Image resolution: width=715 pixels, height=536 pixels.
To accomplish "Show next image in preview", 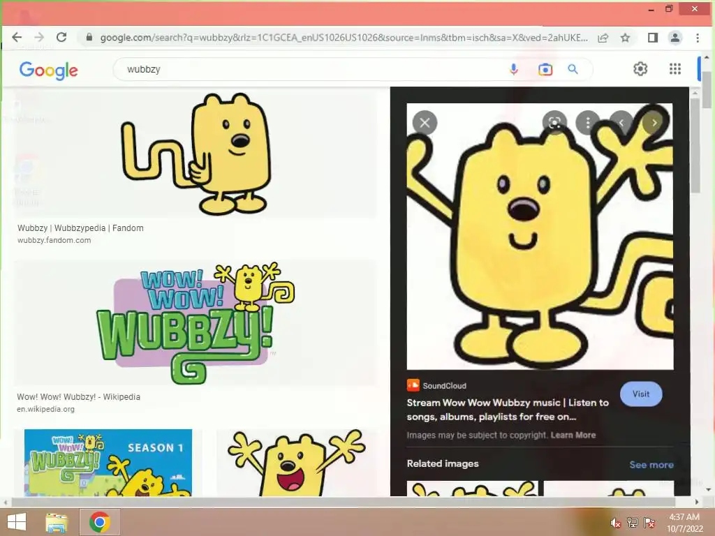I will pyautogui.click(x=654, y=123).
